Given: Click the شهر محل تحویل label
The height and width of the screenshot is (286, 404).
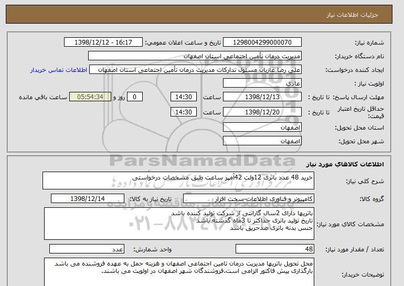Looking at the screenshot, I should click(361, 141).
